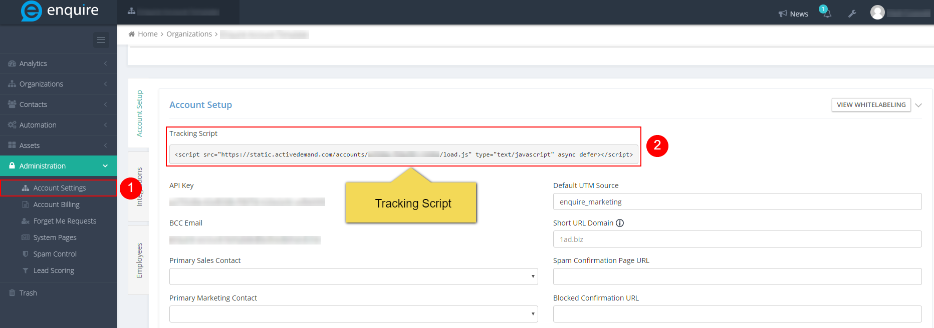Go to Organizations breadcrumb link
The image size is (934, 328).
click(189, 34)
